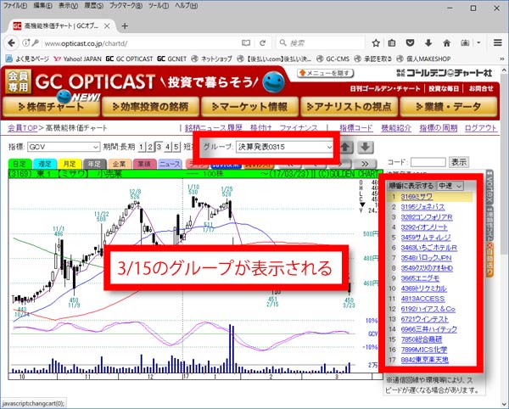Click the reload page icon
Screen dimensions: 509x409
[263, 42]
